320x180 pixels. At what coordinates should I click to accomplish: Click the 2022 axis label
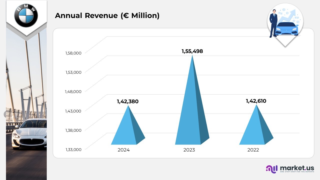tap(253, 150)
